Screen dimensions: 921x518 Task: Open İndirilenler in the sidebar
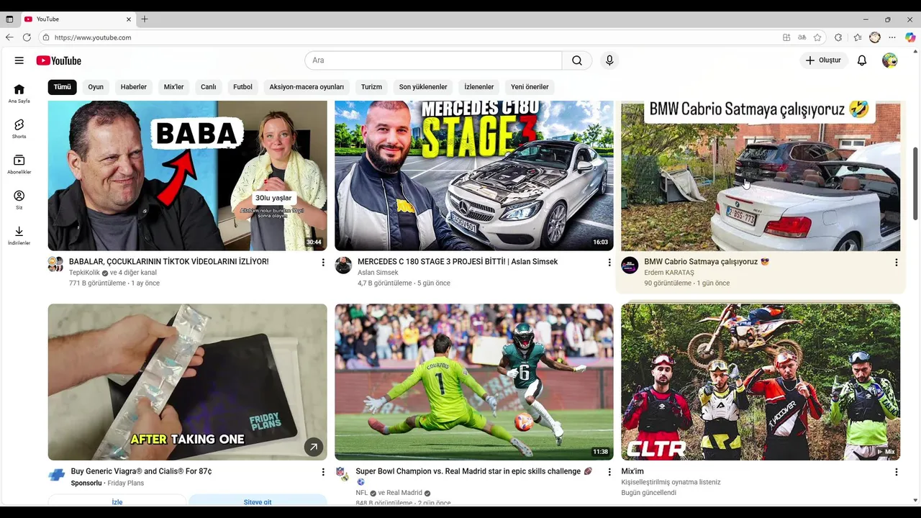19,235
